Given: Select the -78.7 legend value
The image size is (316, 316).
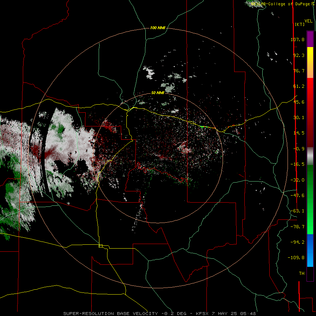Looking at the screenshot, I should coord(297,227).
